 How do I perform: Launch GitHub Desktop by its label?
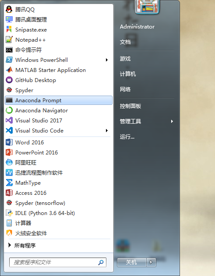tap(35, 80)
